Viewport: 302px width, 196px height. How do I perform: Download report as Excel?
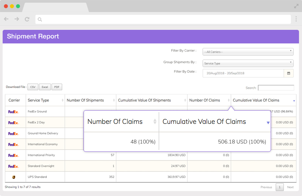pos(45,87)
